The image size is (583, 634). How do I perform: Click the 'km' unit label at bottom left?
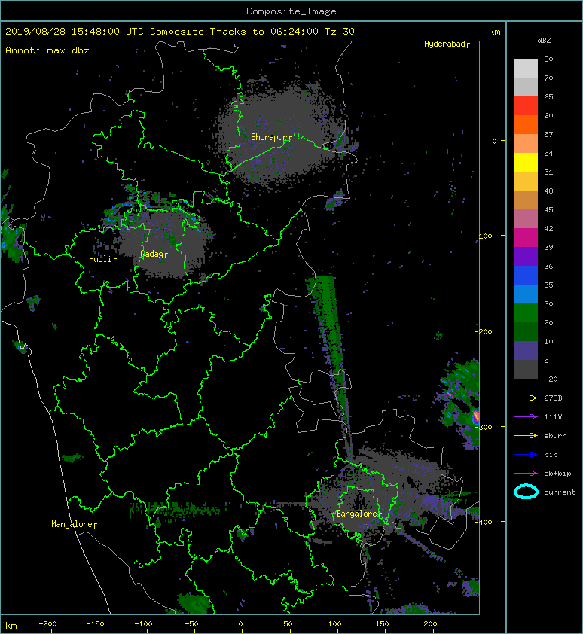pyautogui.click(x=11, y=626)
